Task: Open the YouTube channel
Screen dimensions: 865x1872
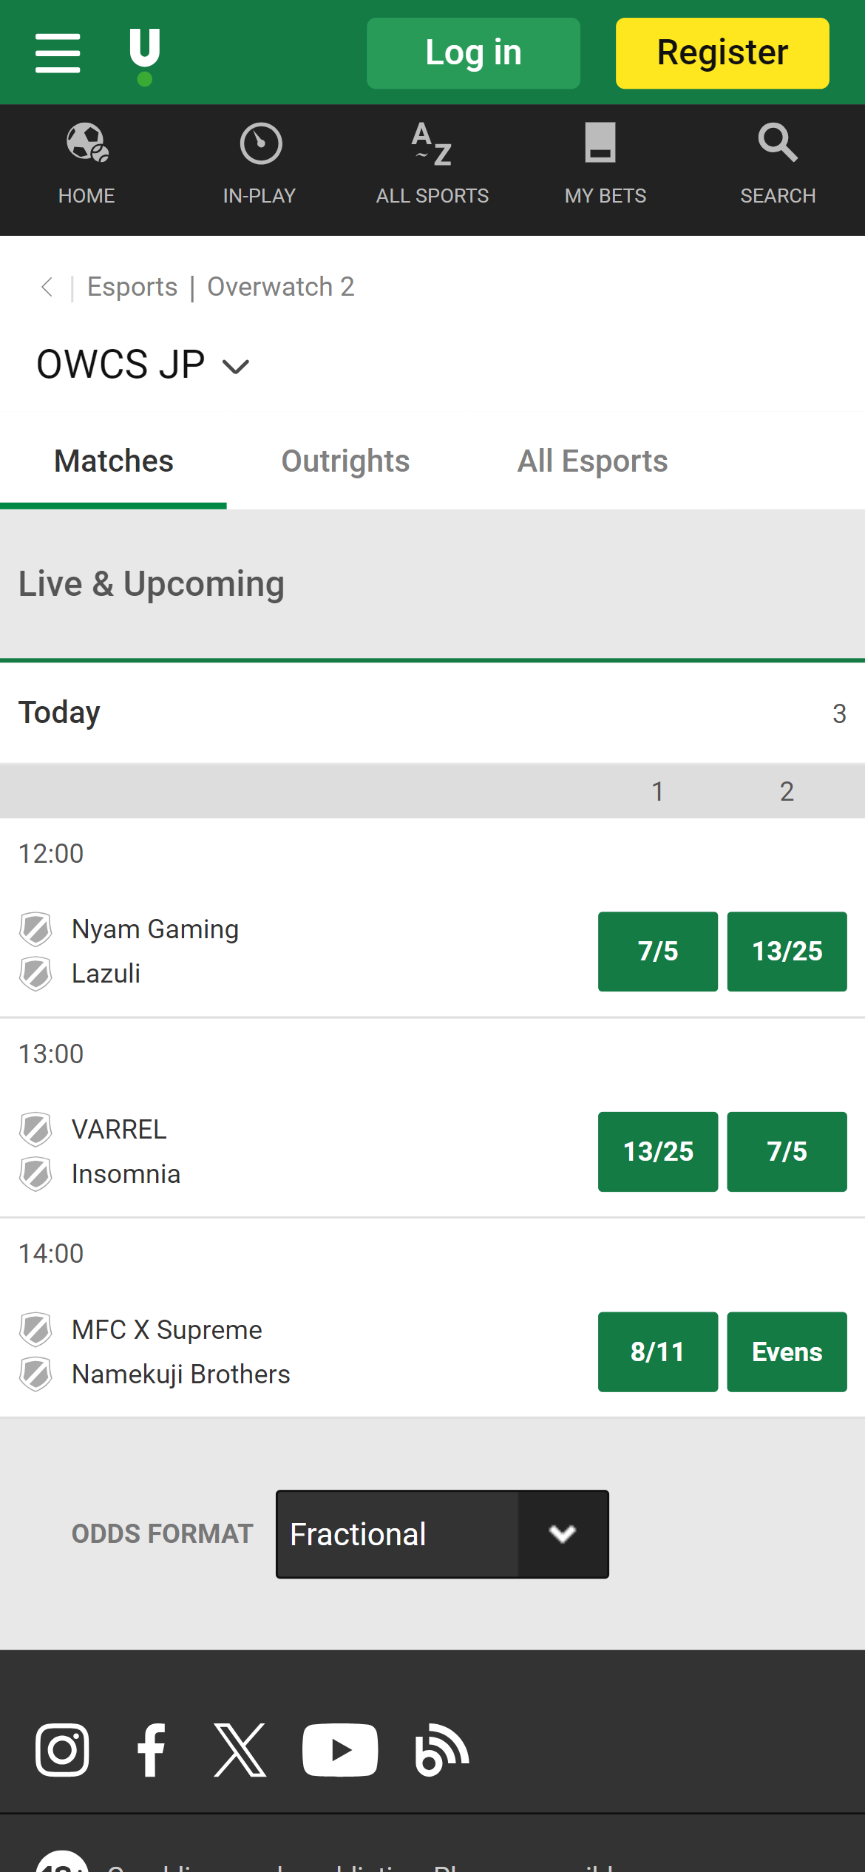Action: click(x=340, y=1750)
